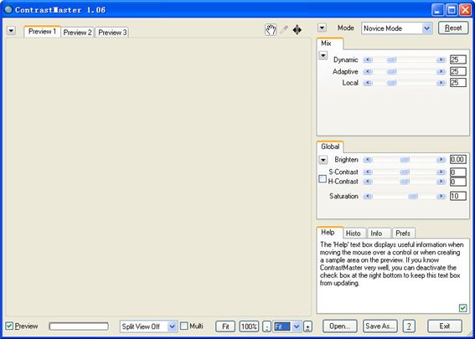Open the Mix panel arrow menu

point(323,55)
